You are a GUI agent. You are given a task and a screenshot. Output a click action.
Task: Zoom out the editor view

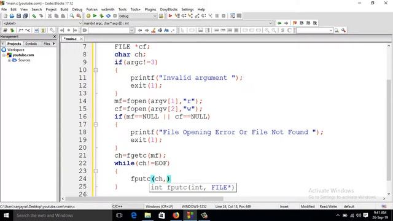(x=274, y=30)
